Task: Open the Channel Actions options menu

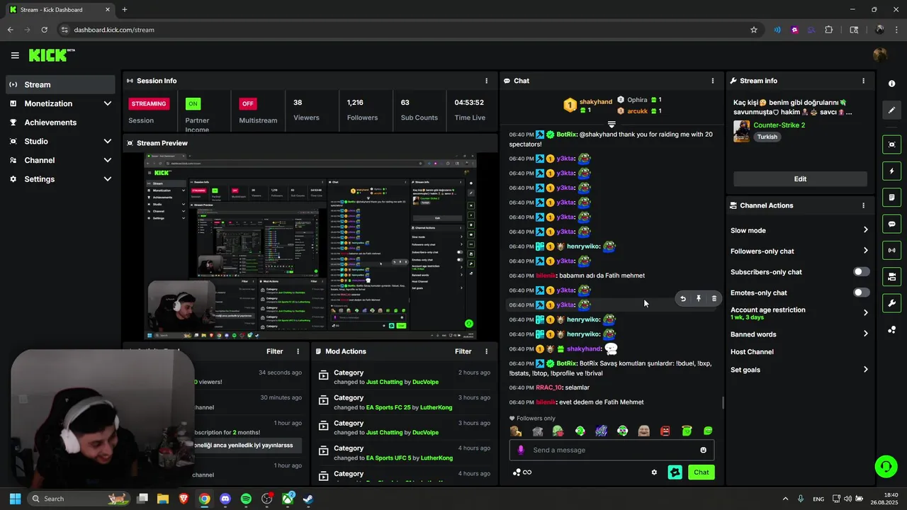Action: point(863,205)
